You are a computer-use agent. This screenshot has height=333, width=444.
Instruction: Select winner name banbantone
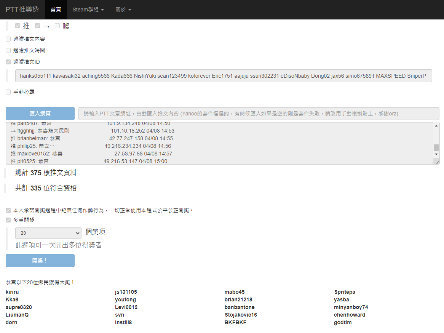240,307
